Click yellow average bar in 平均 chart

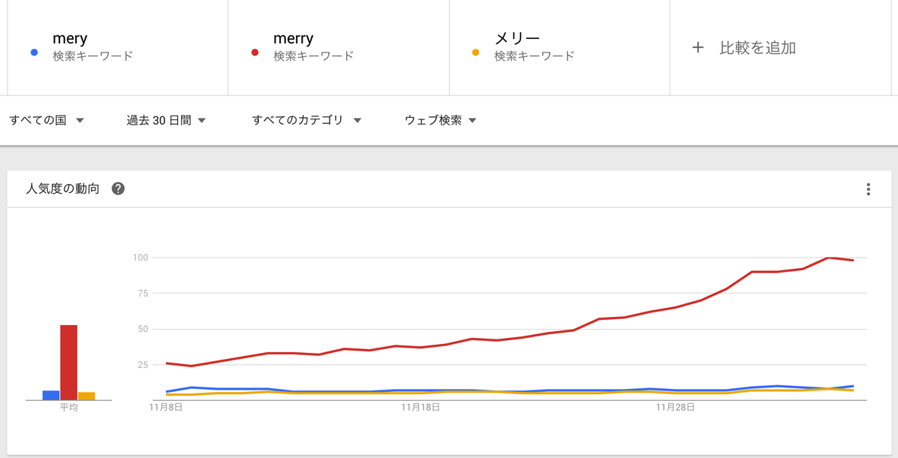coord(86,396)
